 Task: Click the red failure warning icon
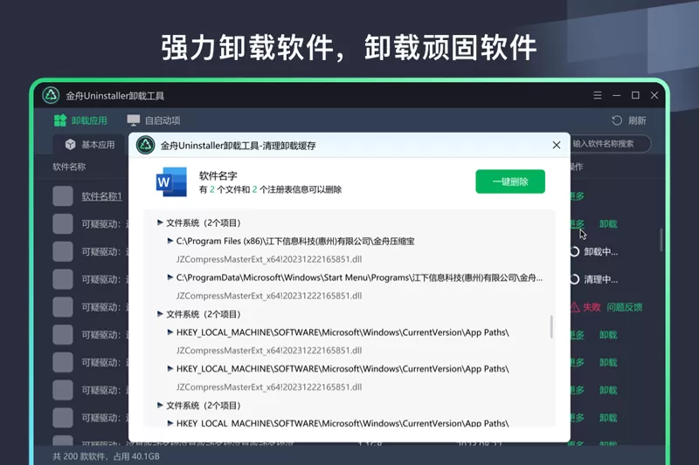575,307
